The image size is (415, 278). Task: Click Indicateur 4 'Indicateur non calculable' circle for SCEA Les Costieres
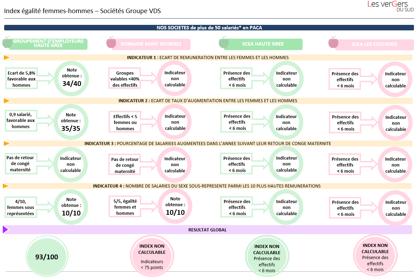coord(396,208)
